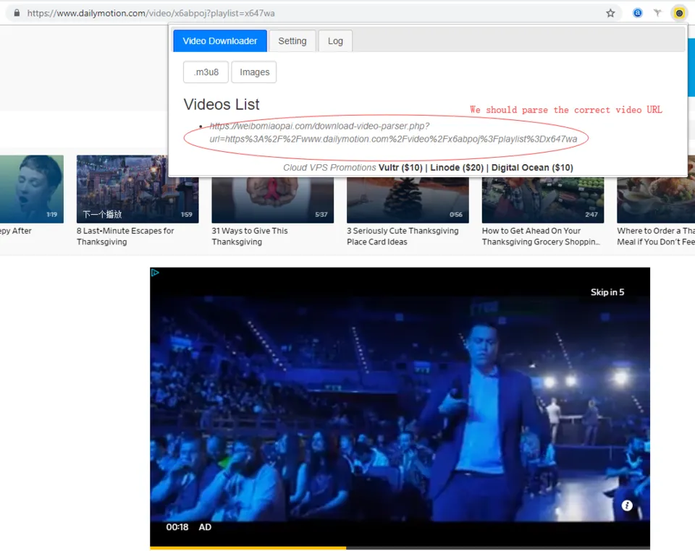Open the Thanksgiving Grocery Shopping video thumbnail

pos(543,200)
